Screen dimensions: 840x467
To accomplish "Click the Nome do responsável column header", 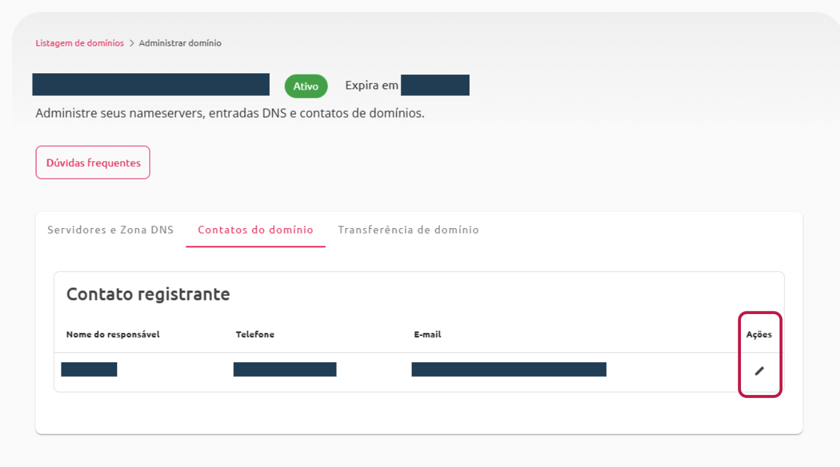I will click(x=113, y=334).
